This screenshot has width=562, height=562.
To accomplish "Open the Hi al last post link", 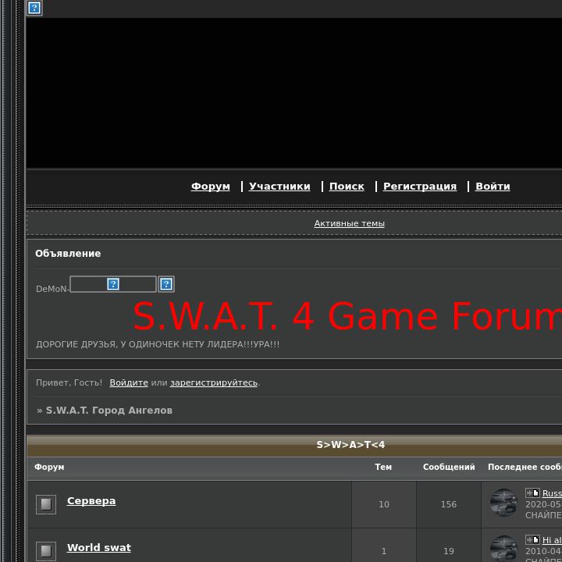I will click(x=552, y=540).
